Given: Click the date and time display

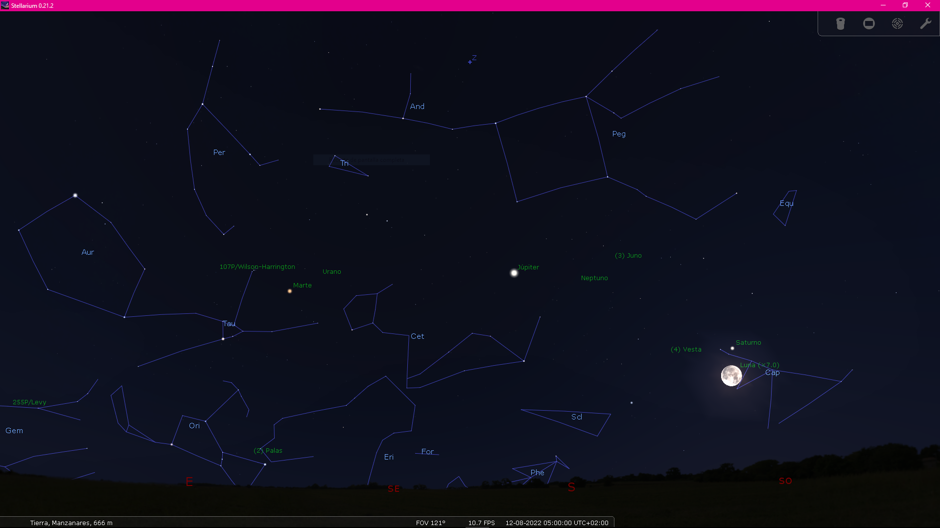Looking at the screenshot, I should [557, 523].
